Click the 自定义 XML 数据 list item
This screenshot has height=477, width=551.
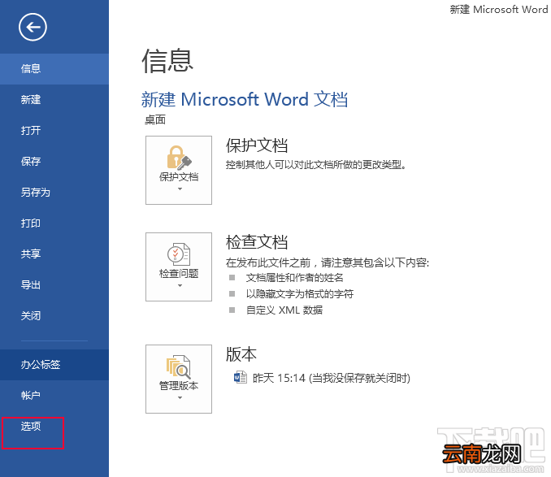click(284, 310)
